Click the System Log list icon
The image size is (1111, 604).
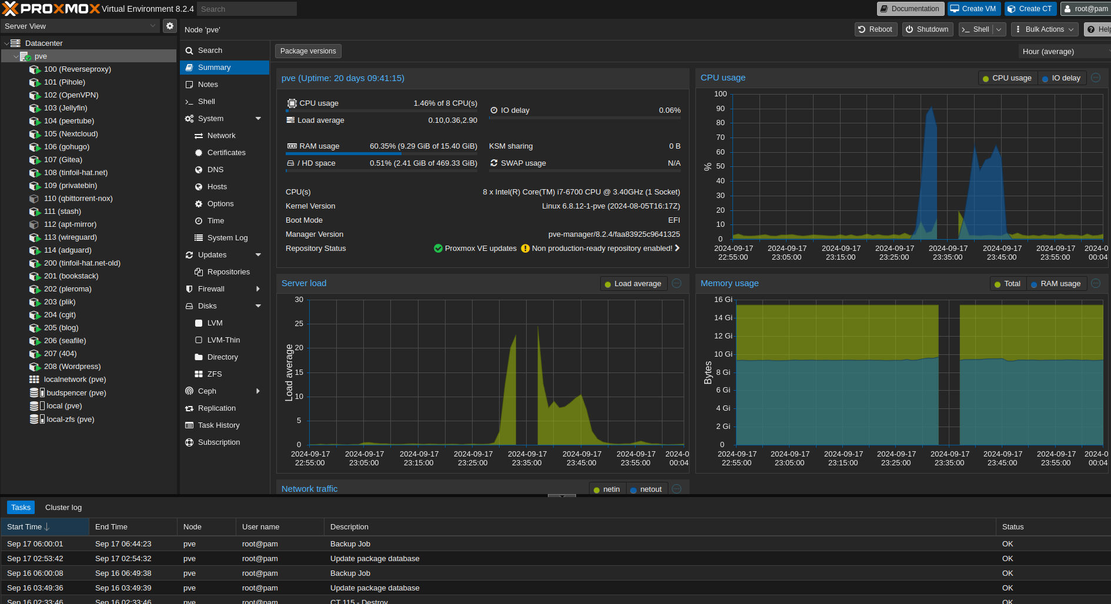coord(199,238)
